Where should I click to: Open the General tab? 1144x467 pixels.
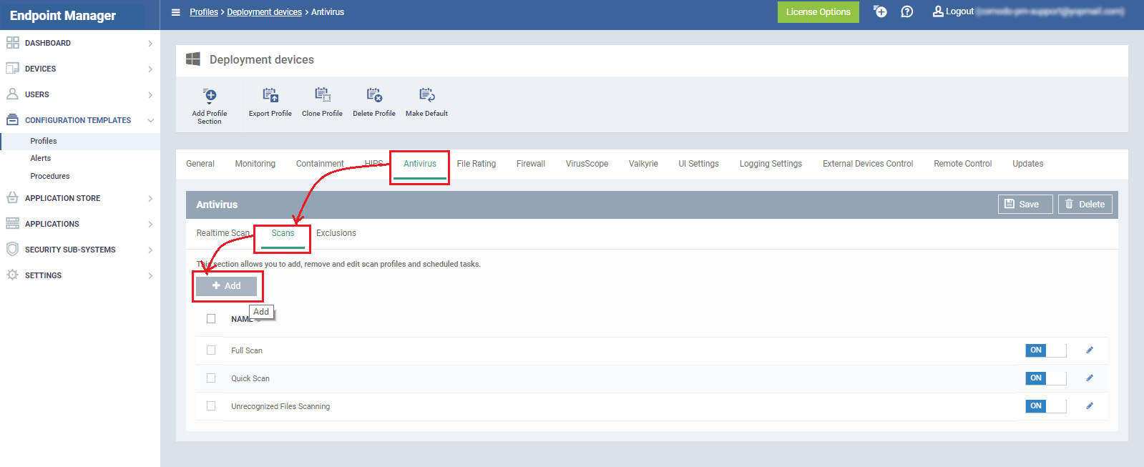[200, 164]
